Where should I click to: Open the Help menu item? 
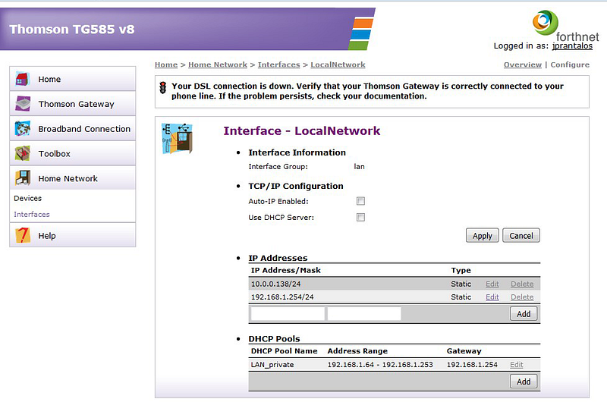click(x=72, y=236)
